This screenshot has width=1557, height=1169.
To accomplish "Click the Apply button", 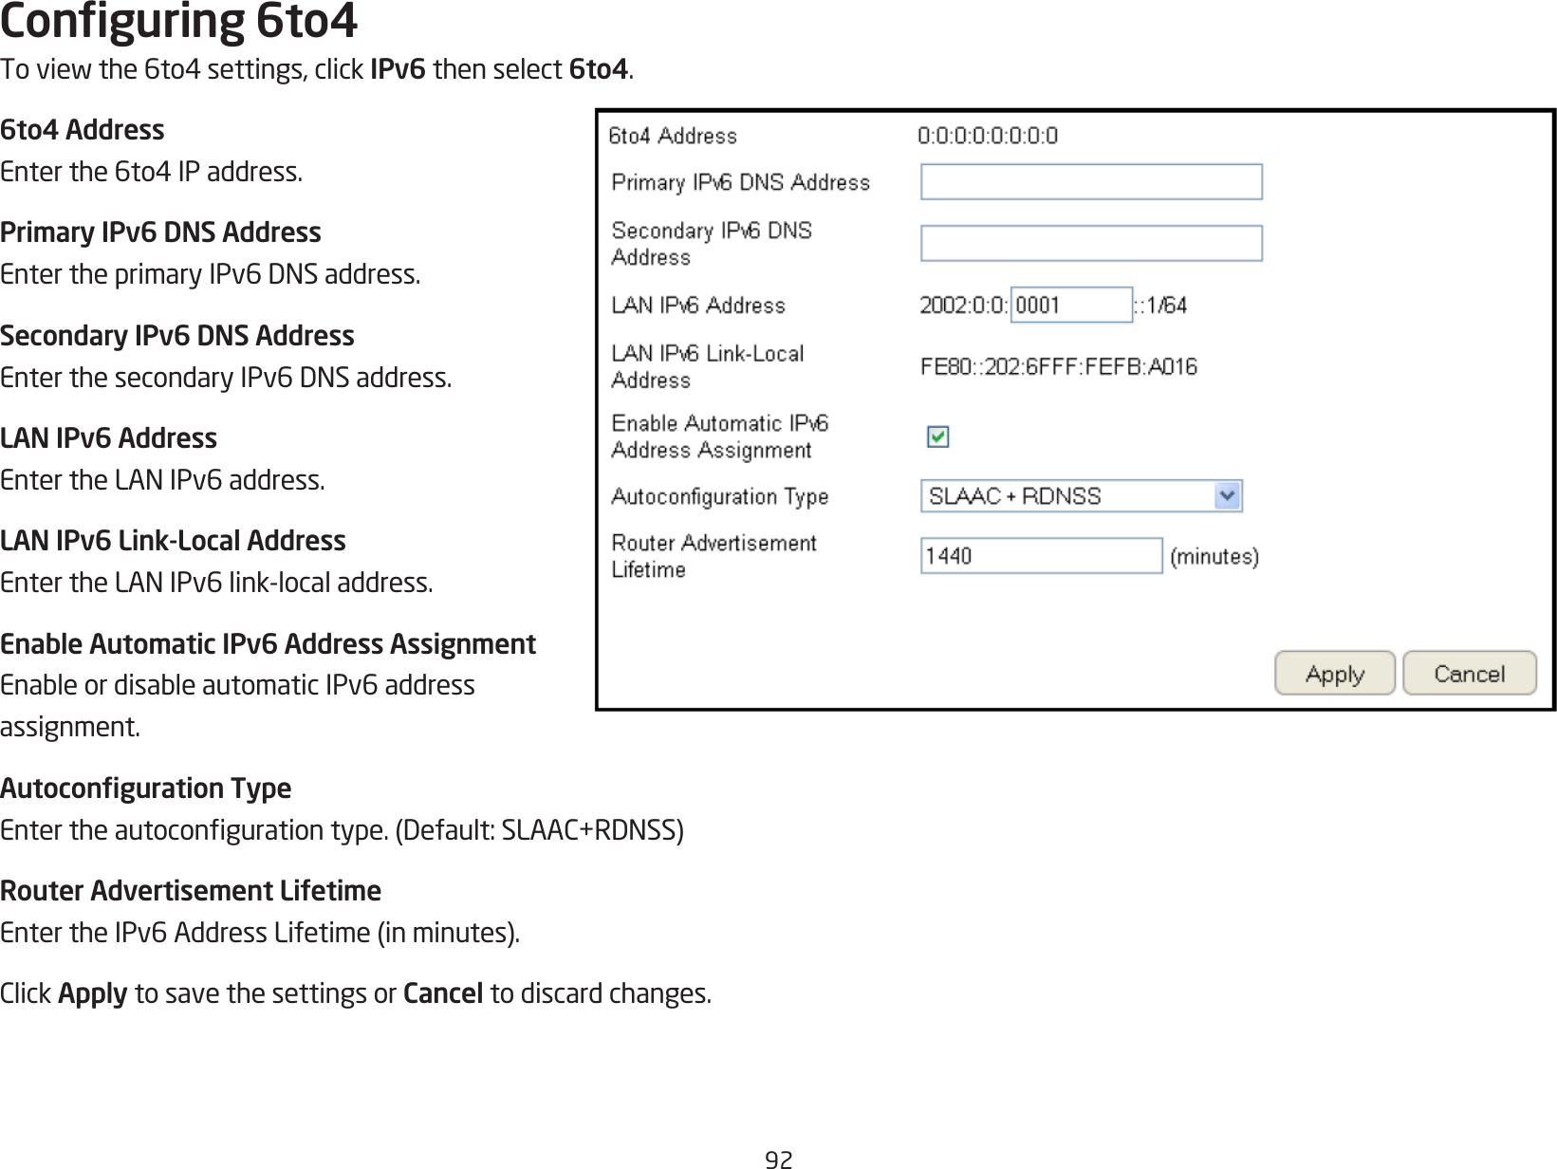I will [1335, 674].
